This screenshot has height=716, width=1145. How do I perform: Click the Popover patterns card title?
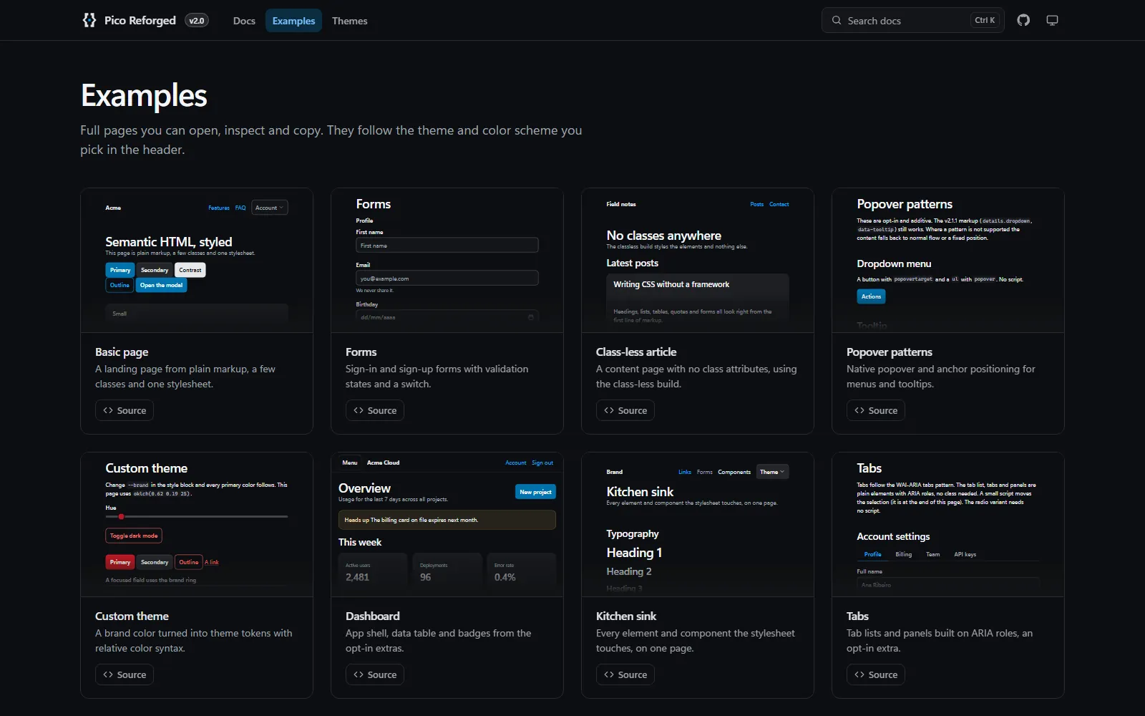coord(890,352)
